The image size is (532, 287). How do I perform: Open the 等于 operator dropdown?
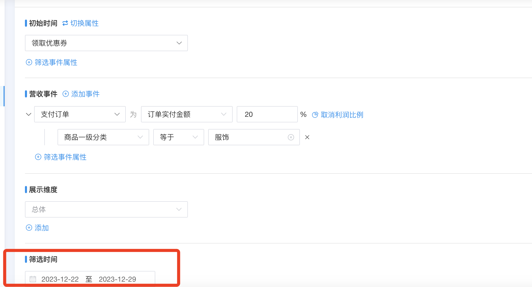pyautogui.click(x=179, y=137)
